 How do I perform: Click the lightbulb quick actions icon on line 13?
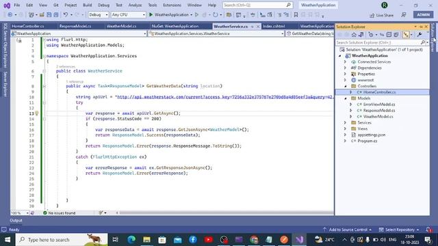pyautogui.click(x=36, y=113)
